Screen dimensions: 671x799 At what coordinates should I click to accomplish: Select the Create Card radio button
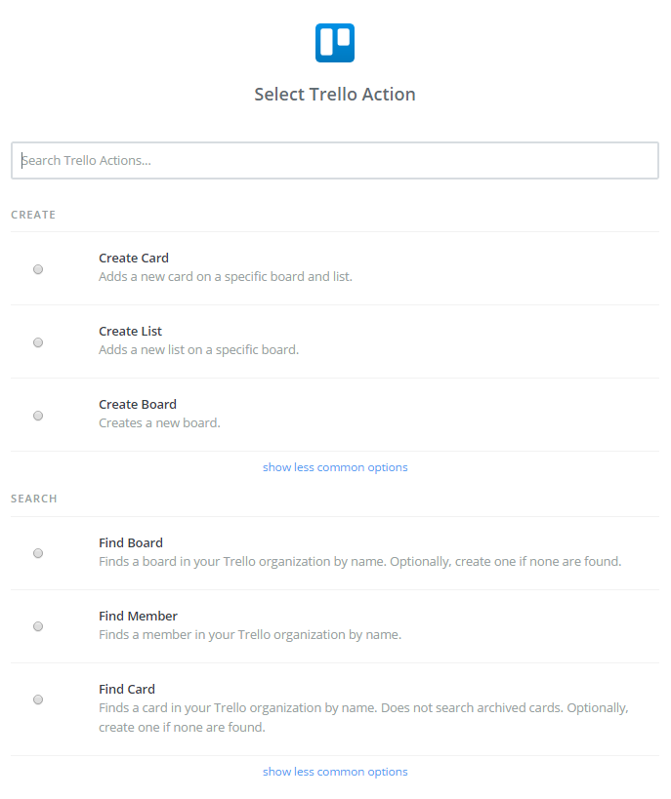pyautogui.click(x=38, y=269)
